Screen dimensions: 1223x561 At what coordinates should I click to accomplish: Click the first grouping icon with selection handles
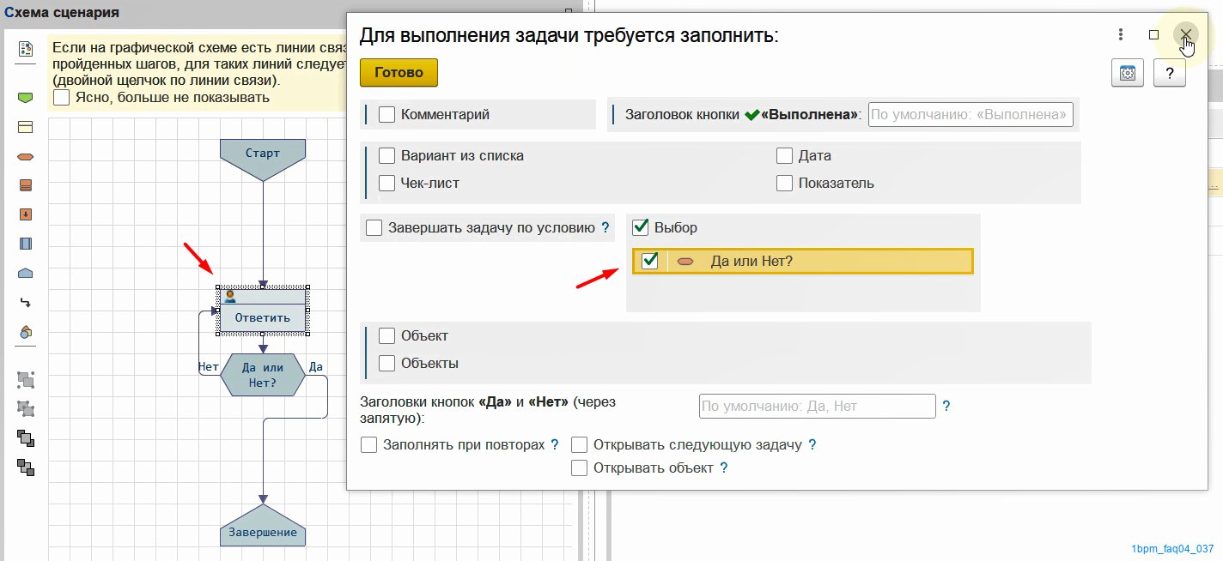[x=26, y=378]
